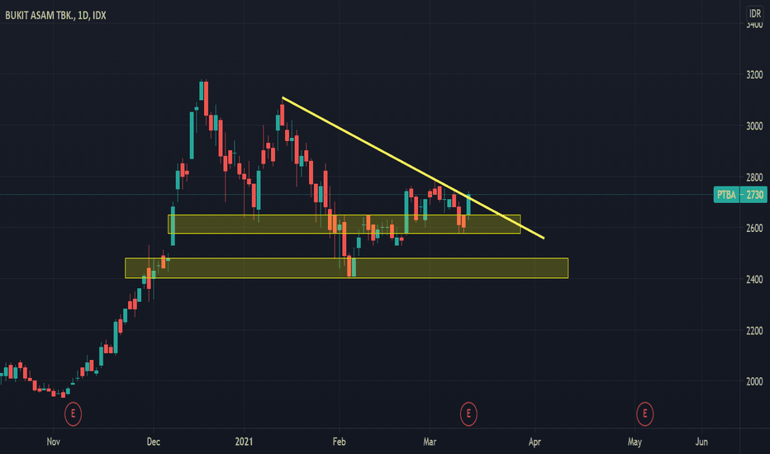Click the 2021 label on time axis
The height and width of the screenshot is (454, 770).
tap(244, 442)
